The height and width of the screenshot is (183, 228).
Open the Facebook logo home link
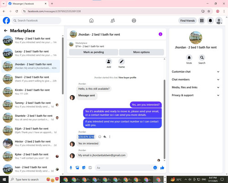(6, 21)
